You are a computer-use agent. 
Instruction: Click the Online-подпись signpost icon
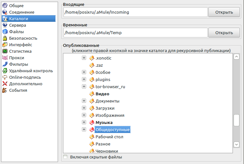5,77
